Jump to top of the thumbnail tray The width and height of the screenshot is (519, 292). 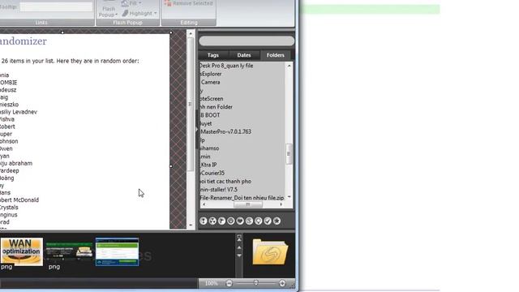(239, 238)
